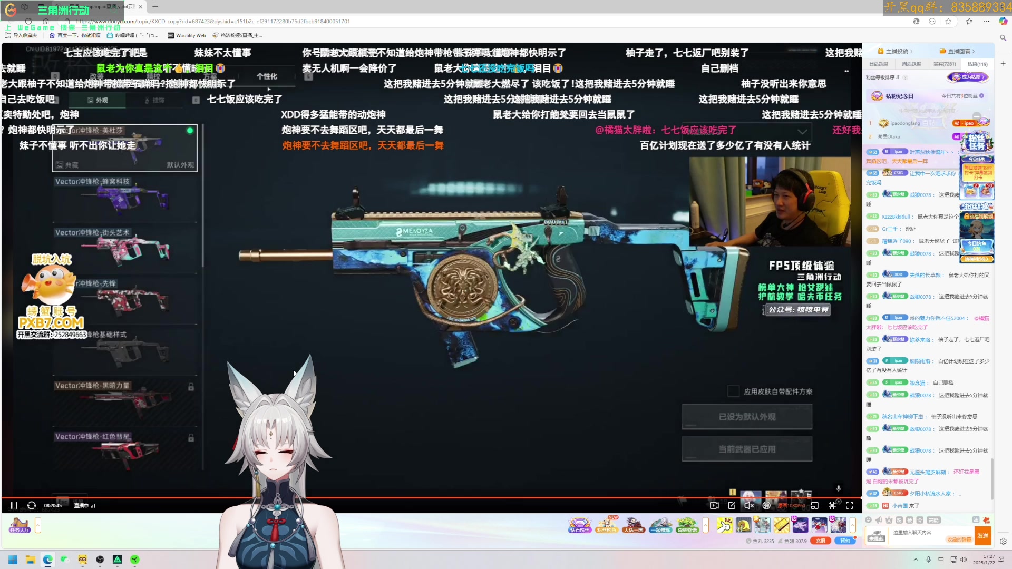1012x569 pixels.
Task: Toggle web fullscreen mode icon
Action: (832, 505)
